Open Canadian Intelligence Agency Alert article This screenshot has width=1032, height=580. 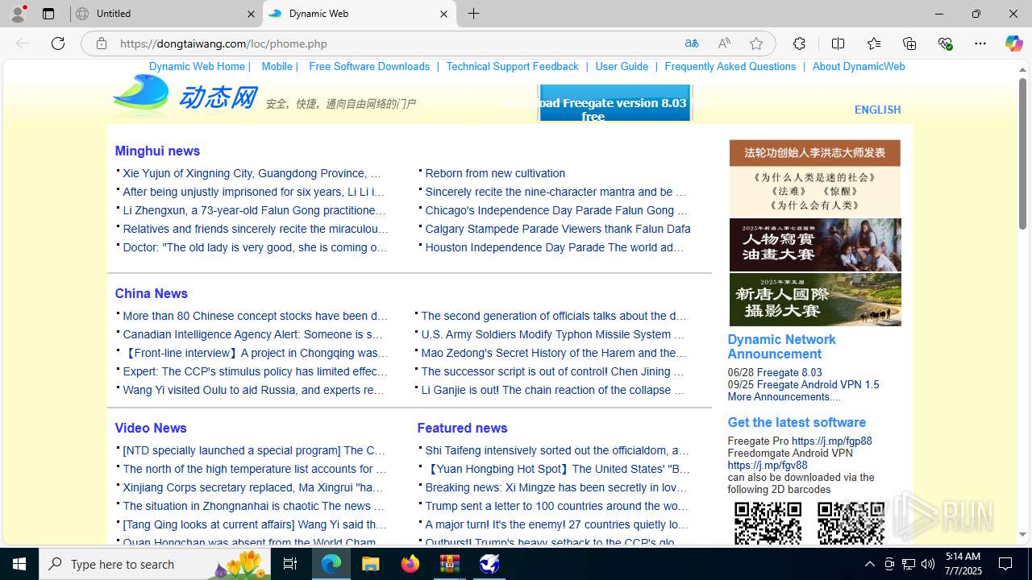click(x=253, y=334)
